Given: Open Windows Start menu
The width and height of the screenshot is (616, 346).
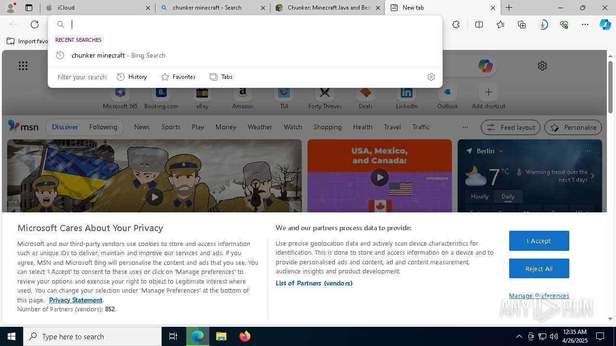Looking at the screenshot, I should coord(12,336).
